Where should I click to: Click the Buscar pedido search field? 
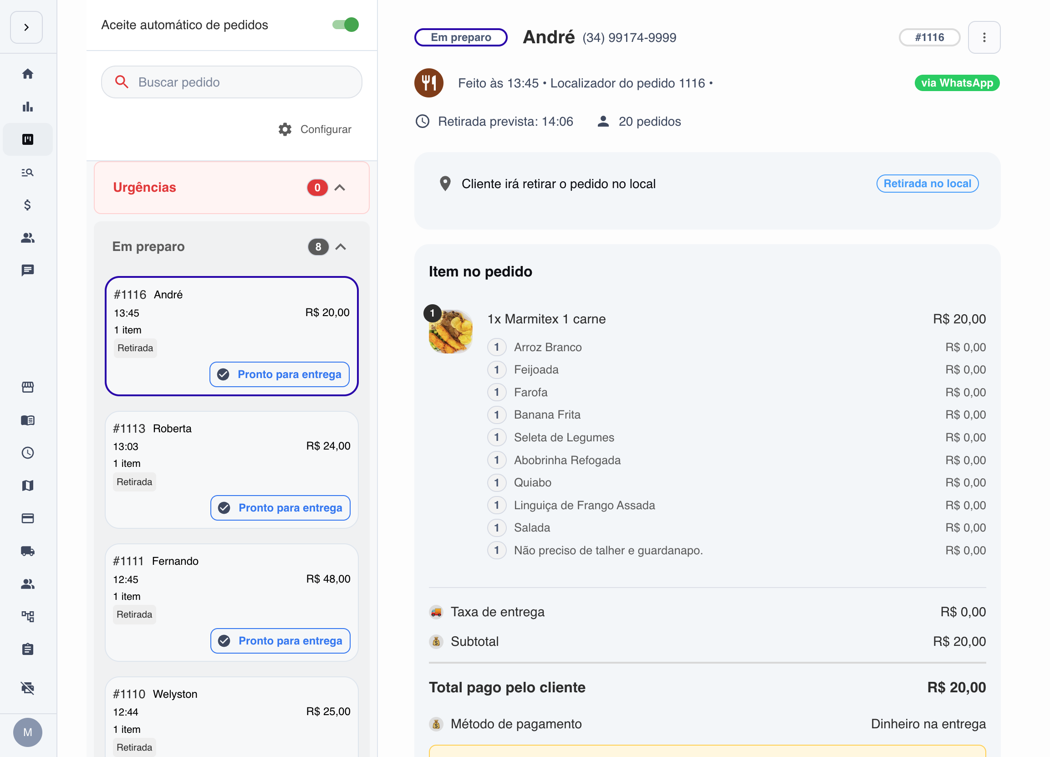click(x=231, y=82)
